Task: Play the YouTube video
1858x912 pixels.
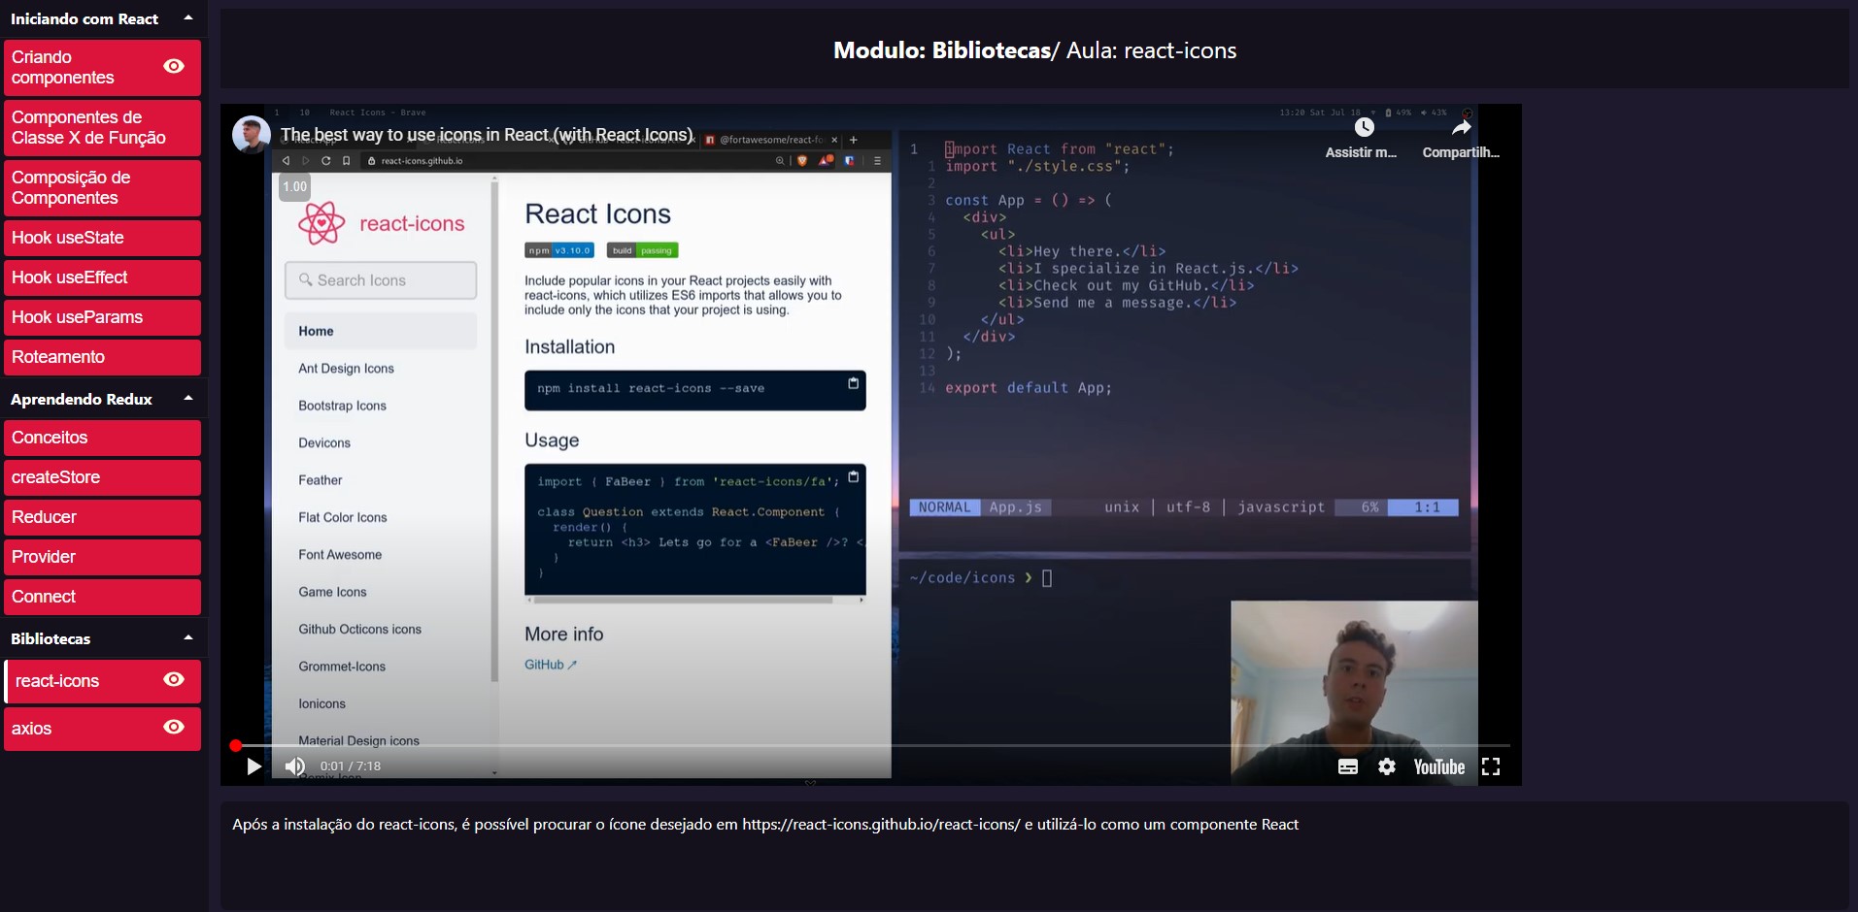Action: pos(253,766)
